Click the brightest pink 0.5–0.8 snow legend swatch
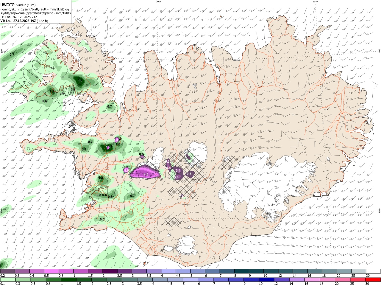381x286 pixels. (x=51, y=271)
